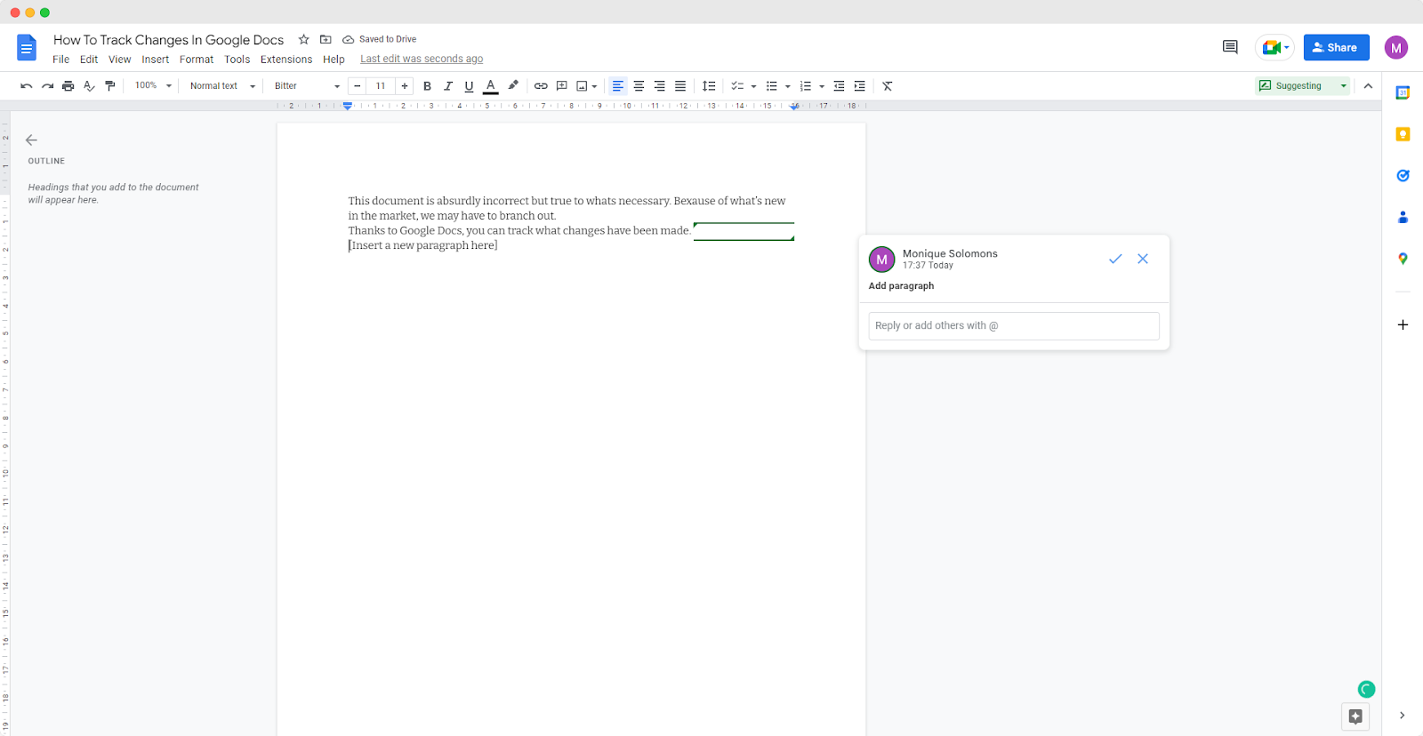Expand the checklist options arrow
This screenshot has width=1423, height=736.
753,86
